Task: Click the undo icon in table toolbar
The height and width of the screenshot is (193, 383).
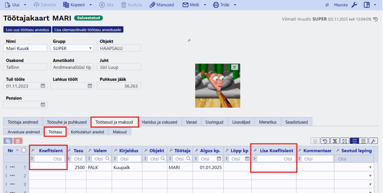Action: coord(325,141)
